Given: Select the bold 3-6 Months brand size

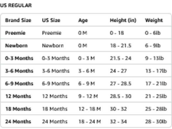Looking at the screenshot, I should tap(19, 71).
